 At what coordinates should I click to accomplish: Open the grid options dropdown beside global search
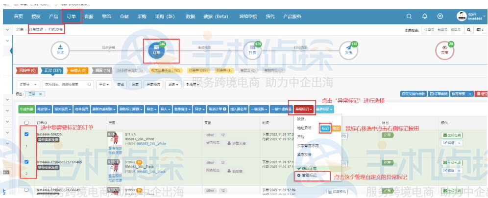pos(480,30)
